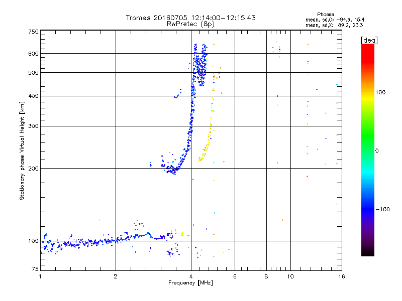This screenshot has height=301, width=402.
Task: Click the 'Stationary phase Virtual Height [km]' axis label
Action: 22,150
